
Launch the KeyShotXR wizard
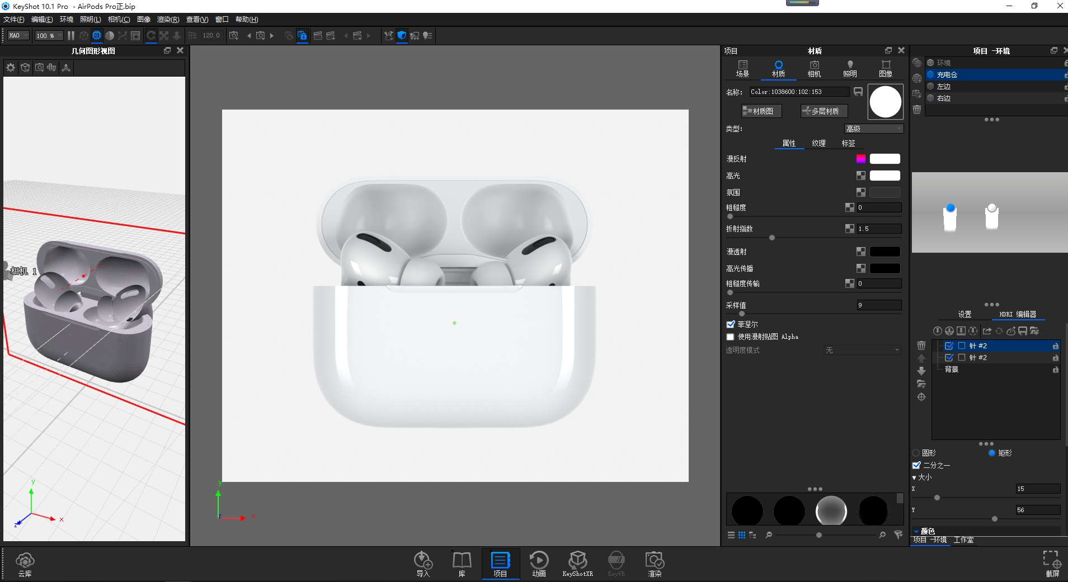(x=577, y=564)
